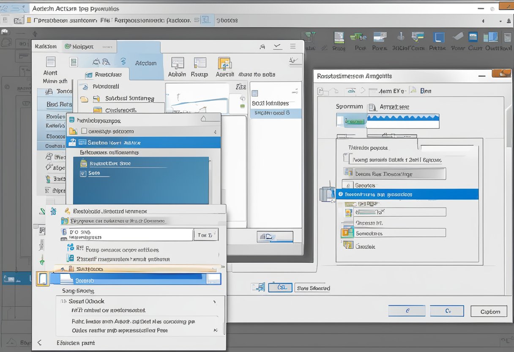This screenshot has height=352, width=514.
Task: Click the Pctac blue square ribbon icon
Action: (x=439, y=38)
